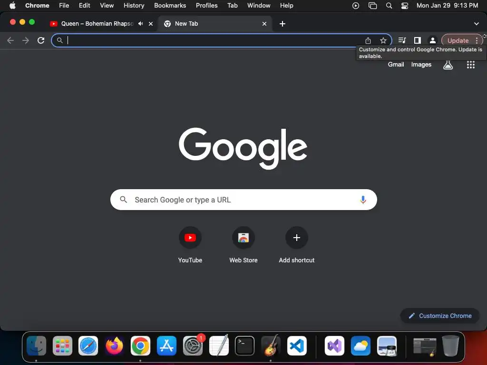The width and height of the screenshot is (487, 365).
Task: Open the History menu
Action: coord(134,6)
